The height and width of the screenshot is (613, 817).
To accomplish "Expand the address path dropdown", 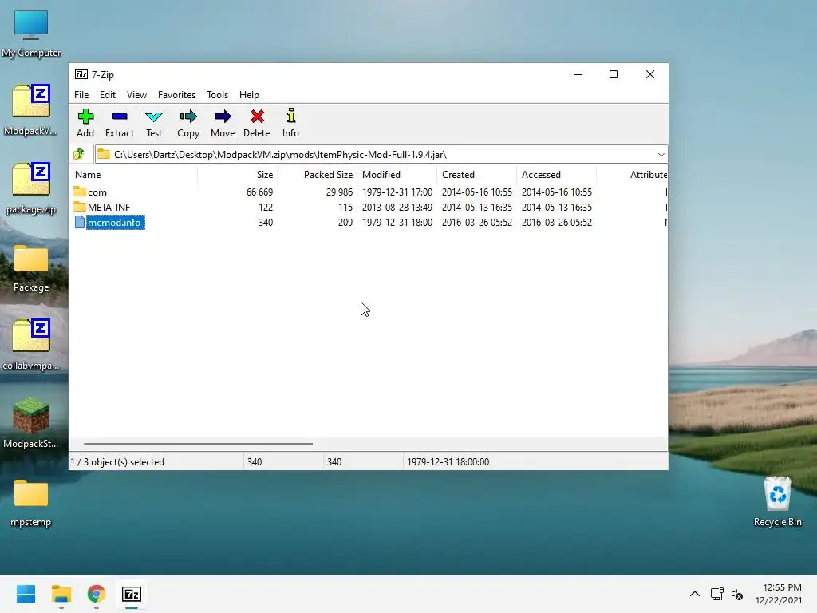I will pyautogui.click(x=661, y=154).
